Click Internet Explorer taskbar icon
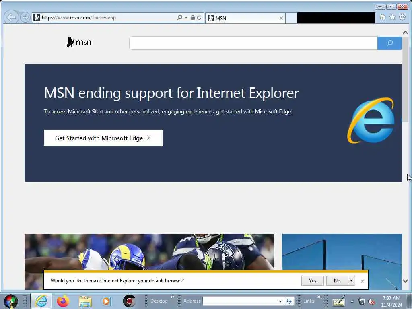 tap(41, 301)
